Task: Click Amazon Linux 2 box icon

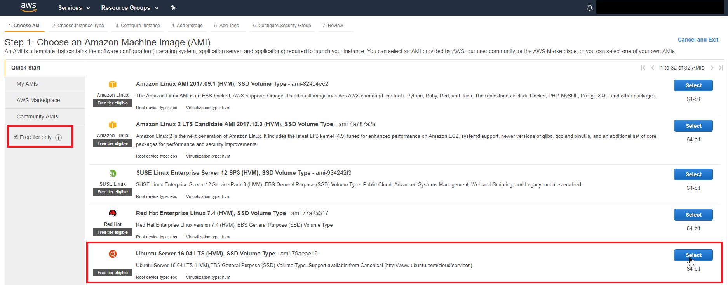Action: [x=113, y=125]
